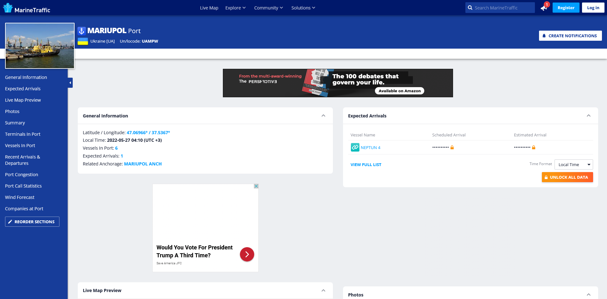Click the Log in button
The height and width of the screenshot is (299, 607).
coord(593,8)
